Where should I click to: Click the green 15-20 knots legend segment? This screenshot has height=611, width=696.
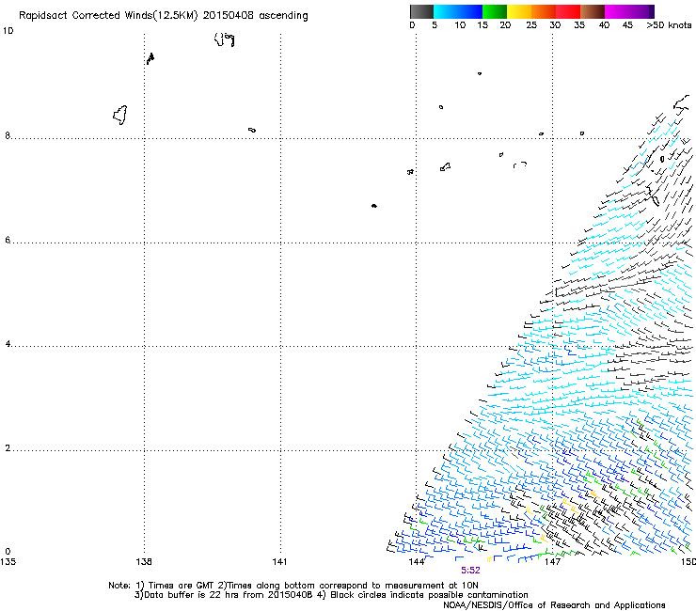(495, 11)
